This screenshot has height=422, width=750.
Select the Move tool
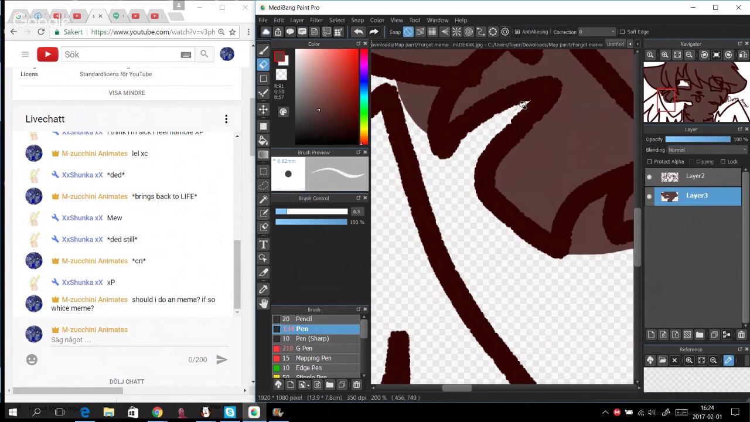264,110
